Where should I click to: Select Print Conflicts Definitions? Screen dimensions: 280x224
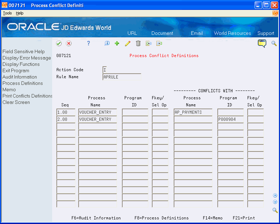[27, 96]
